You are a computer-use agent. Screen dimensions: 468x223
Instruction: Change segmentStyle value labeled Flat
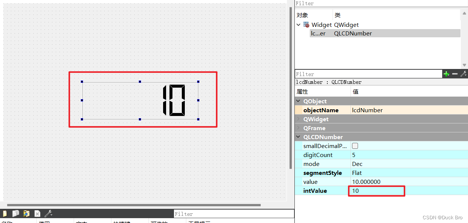click(374, 173)
